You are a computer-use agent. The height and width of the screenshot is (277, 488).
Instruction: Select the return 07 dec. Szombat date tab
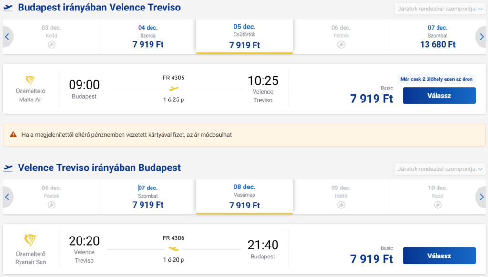pyautogui.click(x=148, y=197)
